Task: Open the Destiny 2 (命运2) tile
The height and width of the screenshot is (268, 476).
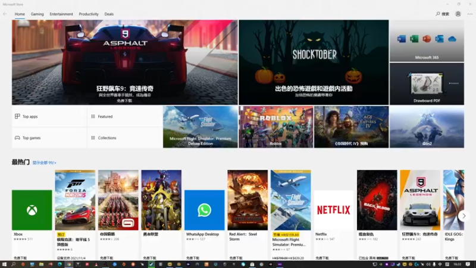Action: pos(427,127)
